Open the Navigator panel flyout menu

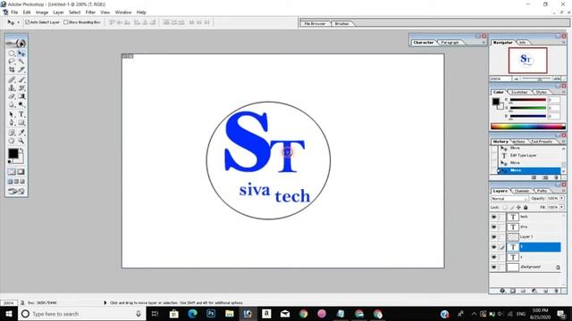coord(563,43)
